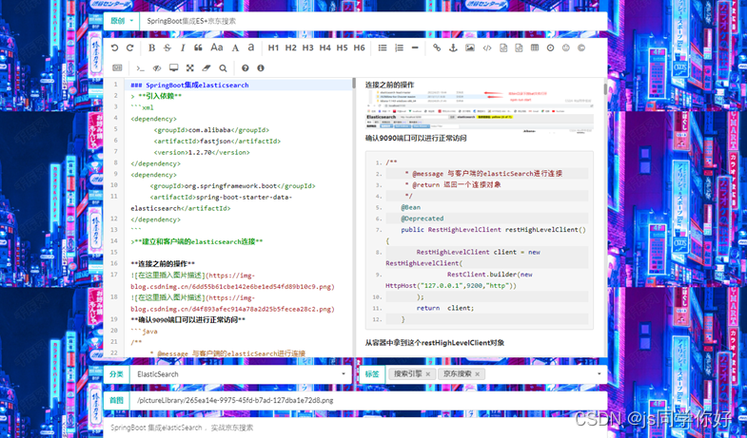The image size is (747, 438).
Task: Insert a table via the grid icon
Action: [535, 48]
